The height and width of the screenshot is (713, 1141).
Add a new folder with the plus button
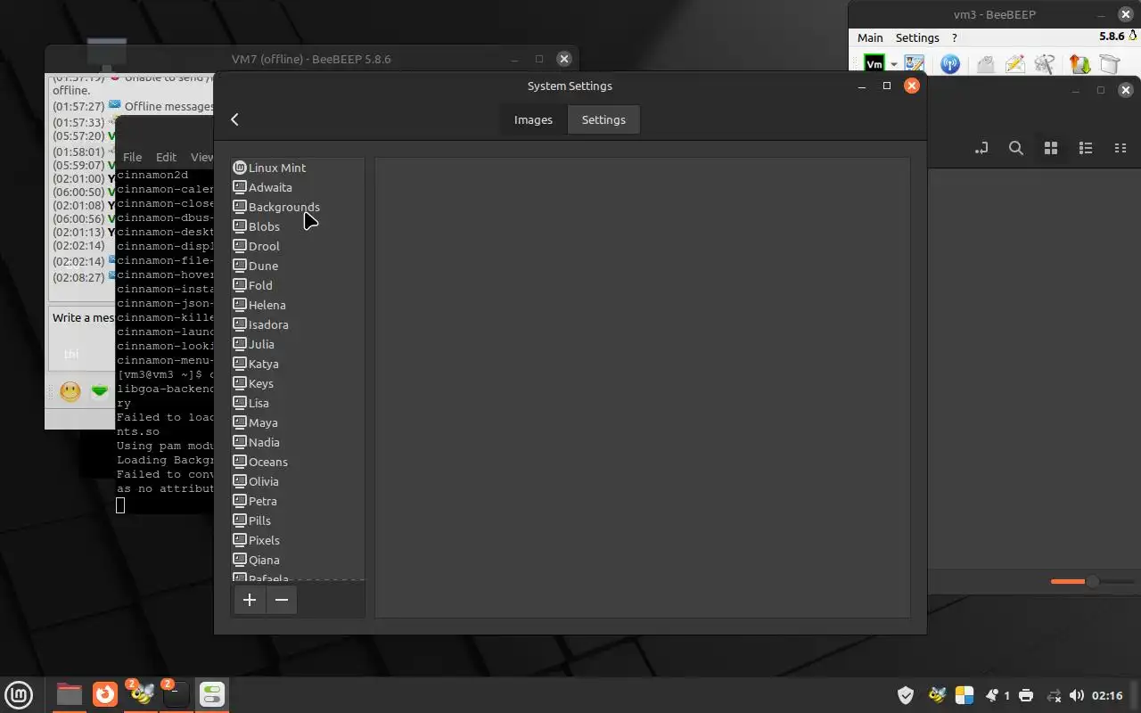pyautogui.click(x=250, y=600)
